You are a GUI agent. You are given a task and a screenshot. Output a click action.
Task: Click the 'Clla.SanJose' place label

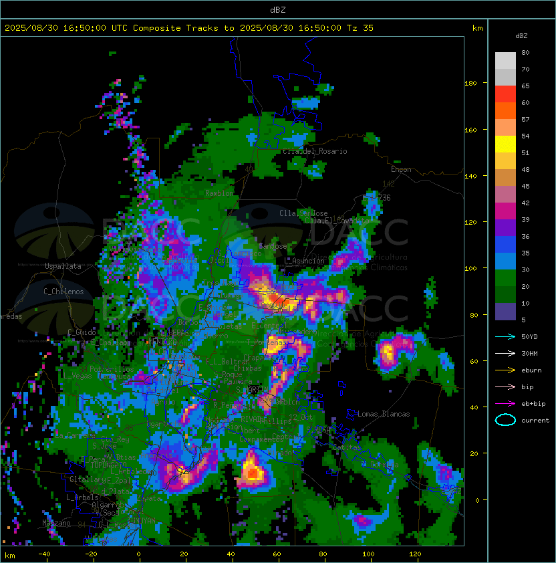pos(303,213)
